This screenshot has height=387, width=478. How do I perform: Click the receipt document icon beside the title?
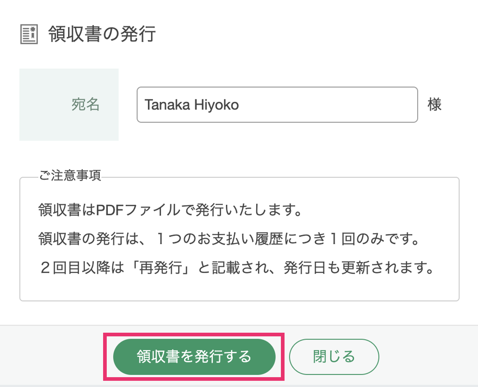pos(29,34)
